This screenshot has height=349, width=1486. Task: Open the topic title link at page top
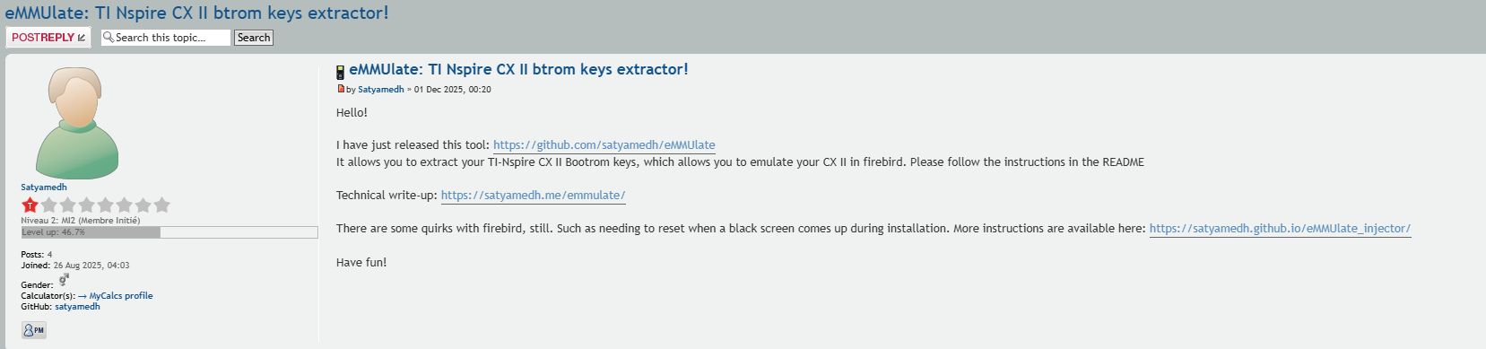197,13
